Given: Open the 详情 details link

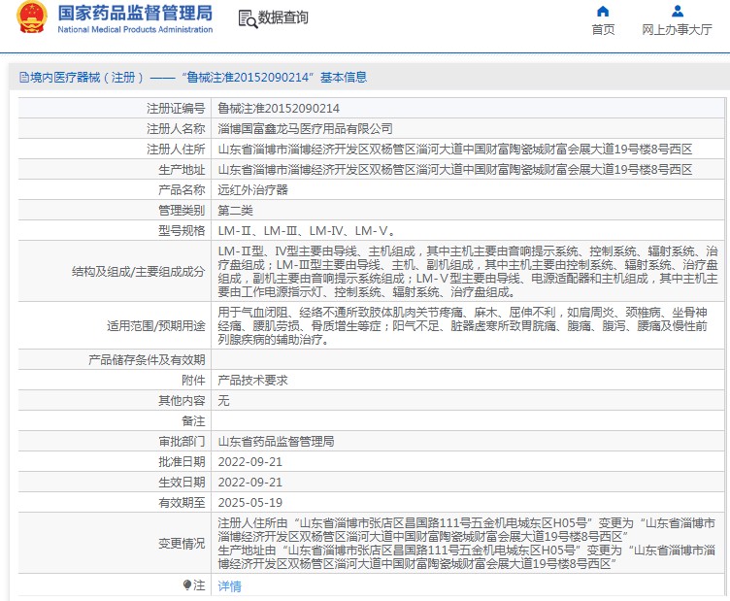Looking at the screenshot, I should pos(229,586).
